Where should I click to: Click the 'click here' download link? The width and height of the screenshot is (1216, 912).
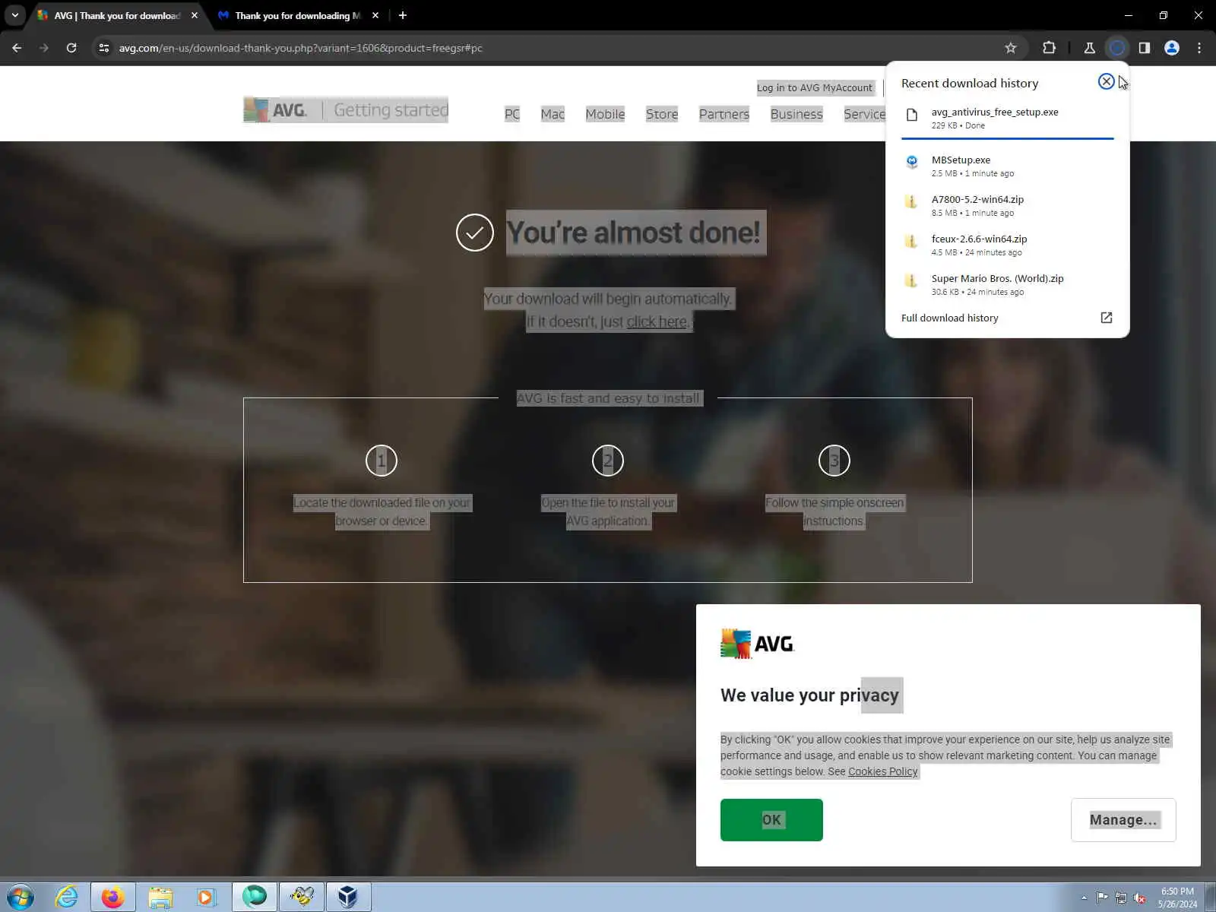coord(657,321)
